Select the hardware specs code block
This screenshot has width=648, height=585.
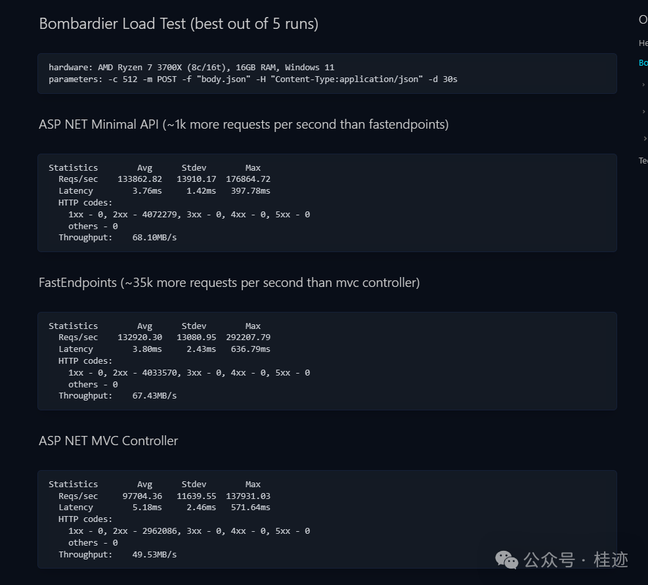(190, 67)
